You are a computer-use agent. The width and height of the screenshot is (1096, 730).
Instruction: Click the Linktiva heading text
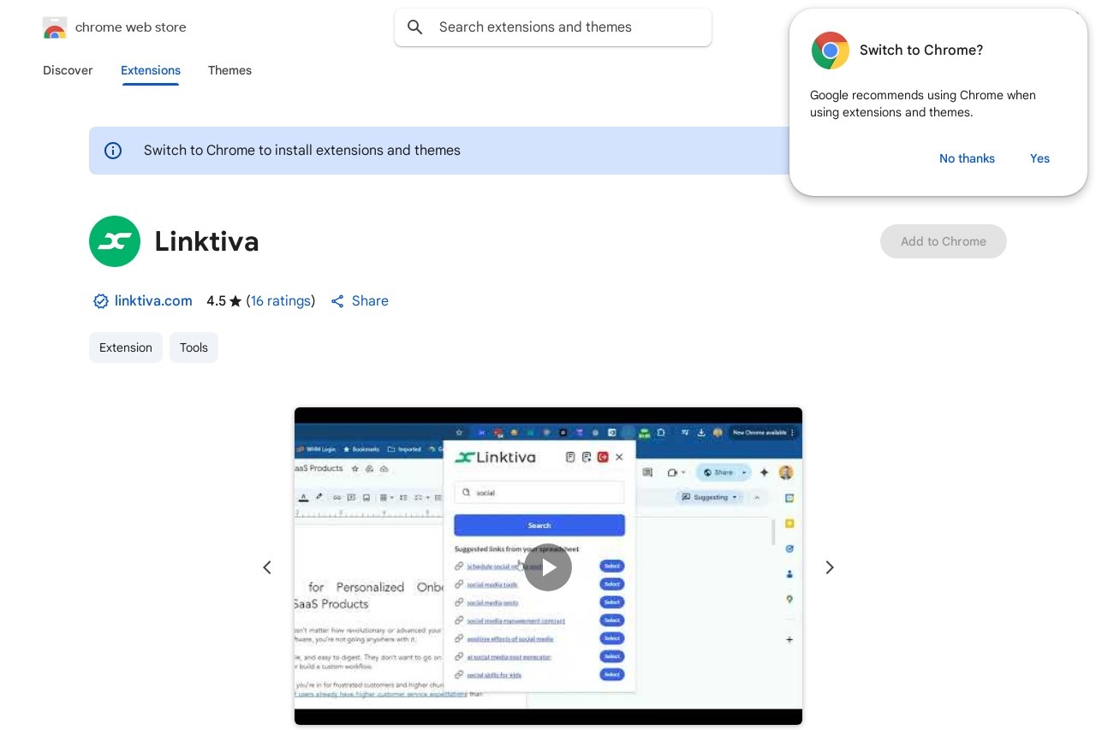point(206,241)
